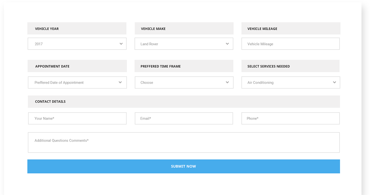This screenshot has height=195, width=370.
Task: Click the Phone input field
Action: click(290, 118)
